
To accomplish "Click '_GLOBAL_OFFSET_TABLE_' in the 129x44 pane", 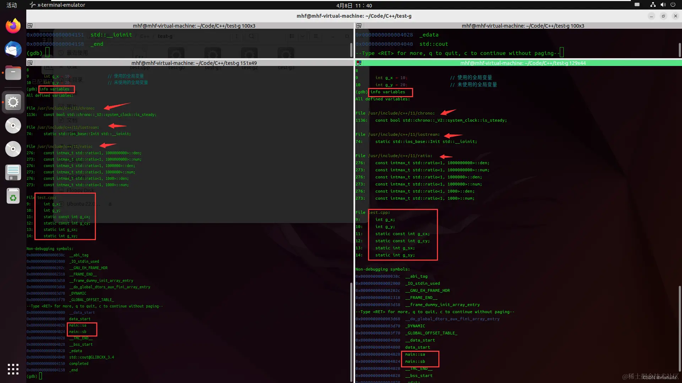I will tap(431, 333).
